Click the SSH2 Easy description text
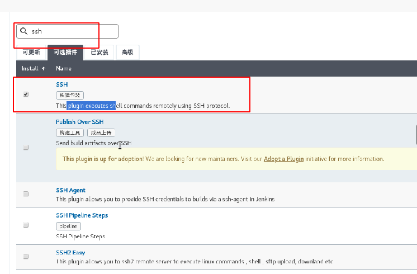This screenshot has height=274, width=417. click(195, 262)
